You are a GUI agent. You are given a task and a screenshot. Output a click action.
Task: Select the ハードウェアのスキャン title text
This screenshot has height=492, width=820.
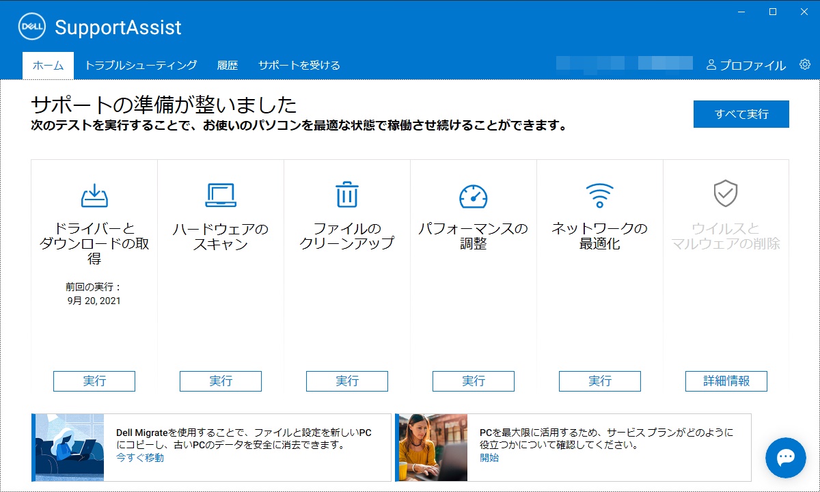[x=221, y=236]
